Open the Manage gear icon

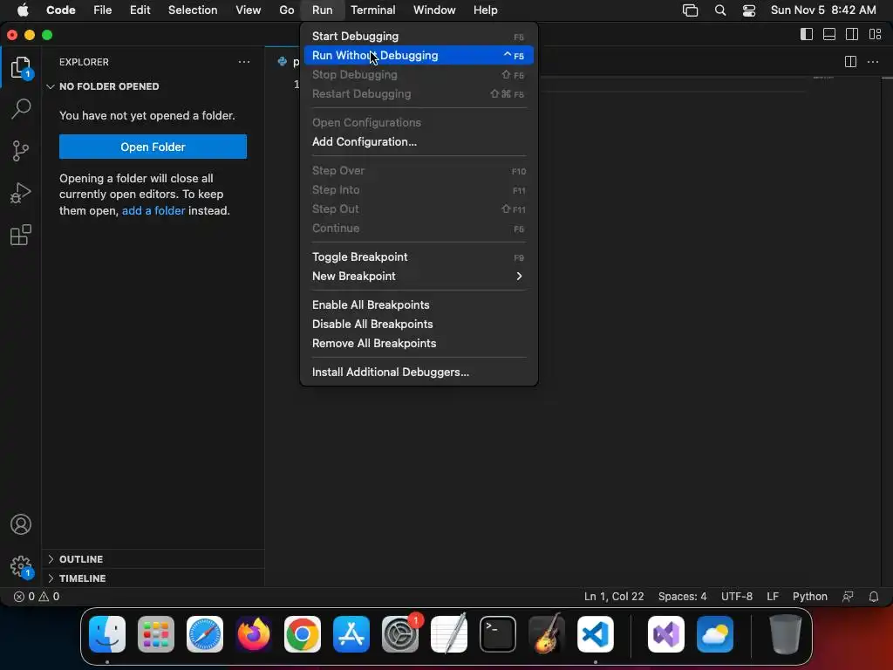tap(21, 567)
